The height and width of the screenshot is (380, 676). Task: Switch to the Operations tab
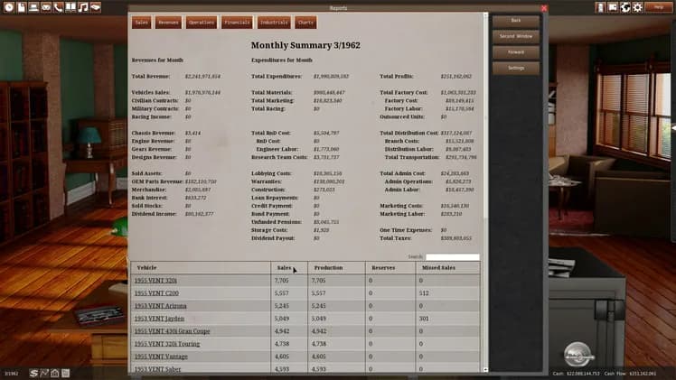tap(202, 23)
